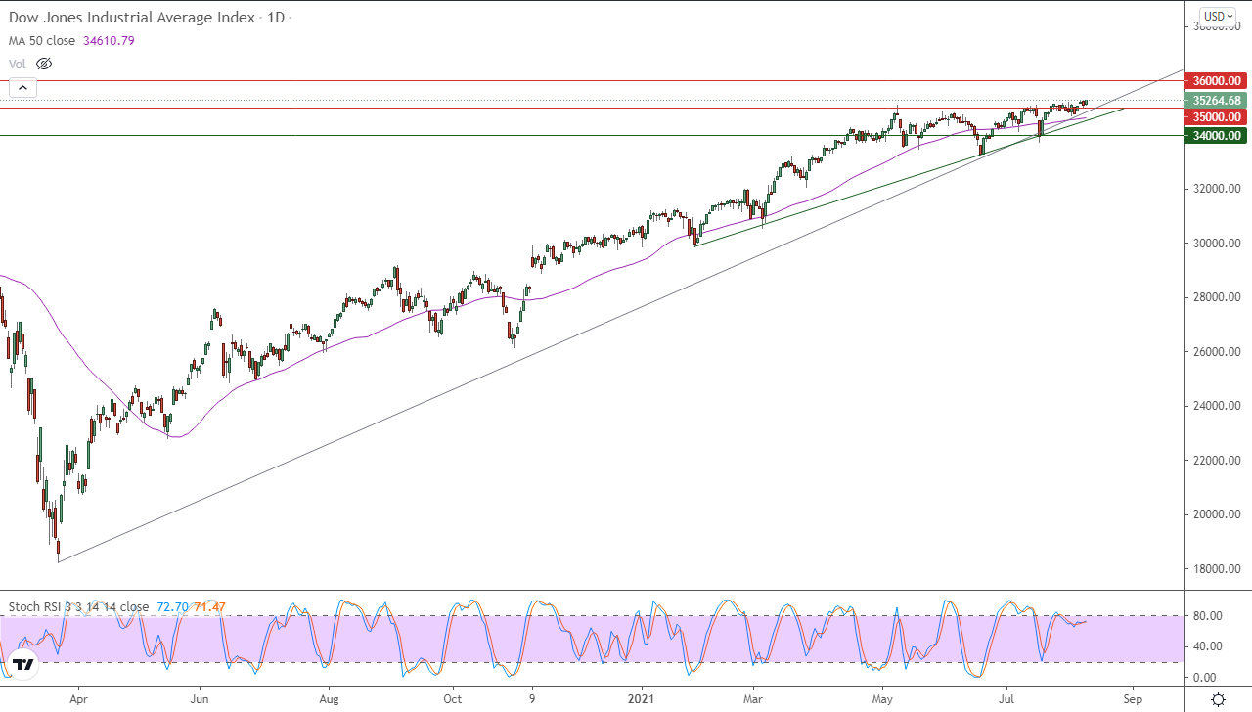Image resolution: width=1252 pixels, height=712 pixels.
Task: Click the 2021 label on time axis
Action: [x=643, y=700]
